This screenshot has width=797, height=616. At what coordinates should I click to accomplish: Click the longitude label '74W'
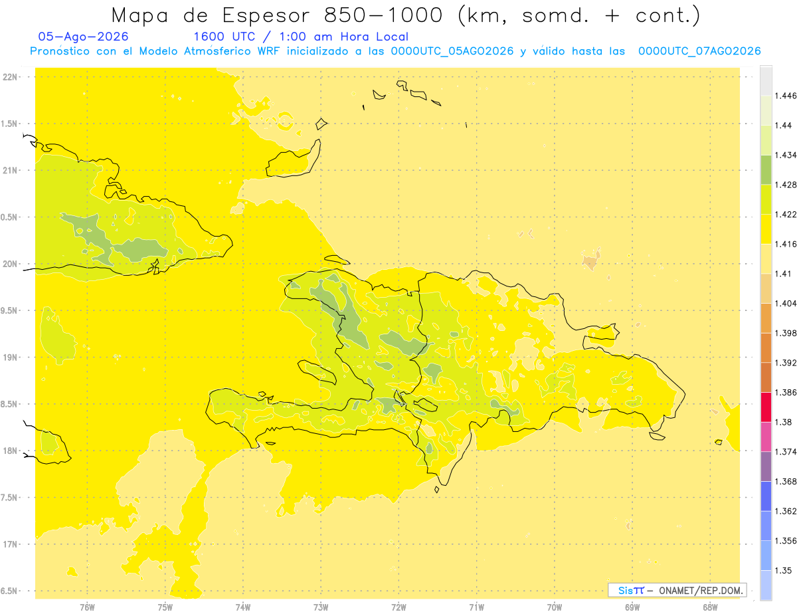[x=243, y=606]
